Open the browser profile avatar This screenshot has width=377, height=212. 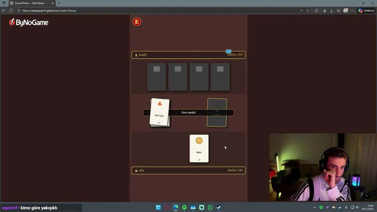tap(346, 11)
